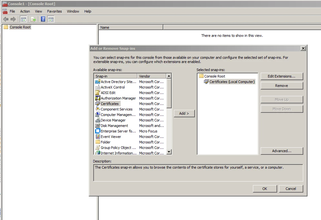The image size is (321, 220).
Task: Open Help via blue question mark icon
Action: coord(43,19)
